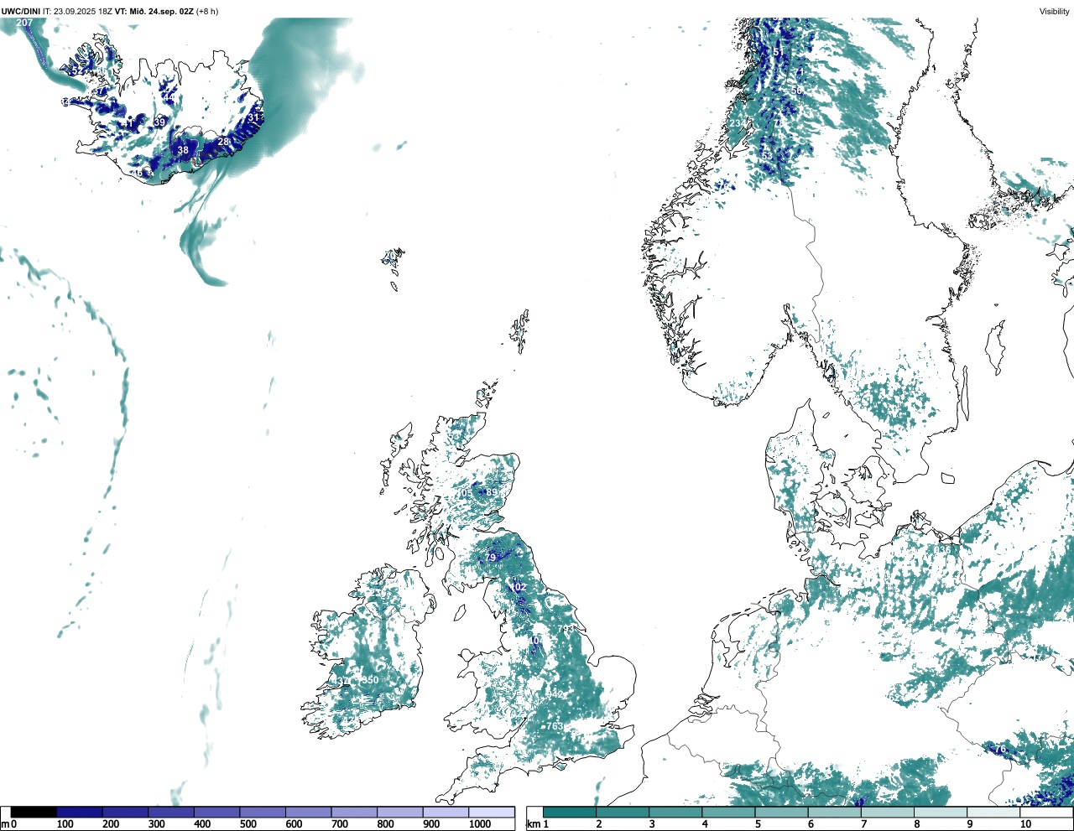Click the '31' value on Iceland's east coast
1074x831 pixels.
pyautogui.click(x=253, y=118)
